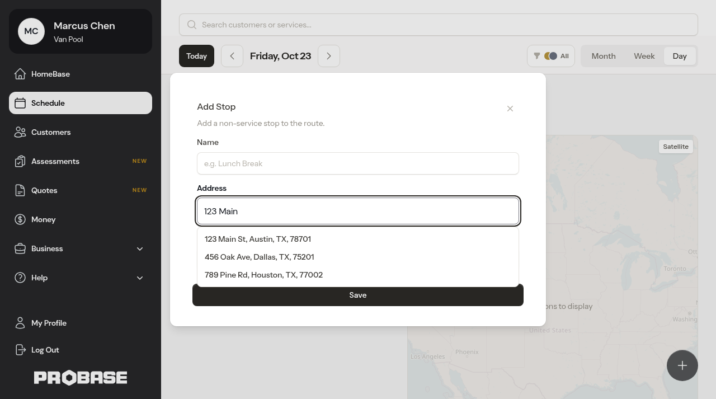Open the Quotes document icon

[x=20, y=190]
